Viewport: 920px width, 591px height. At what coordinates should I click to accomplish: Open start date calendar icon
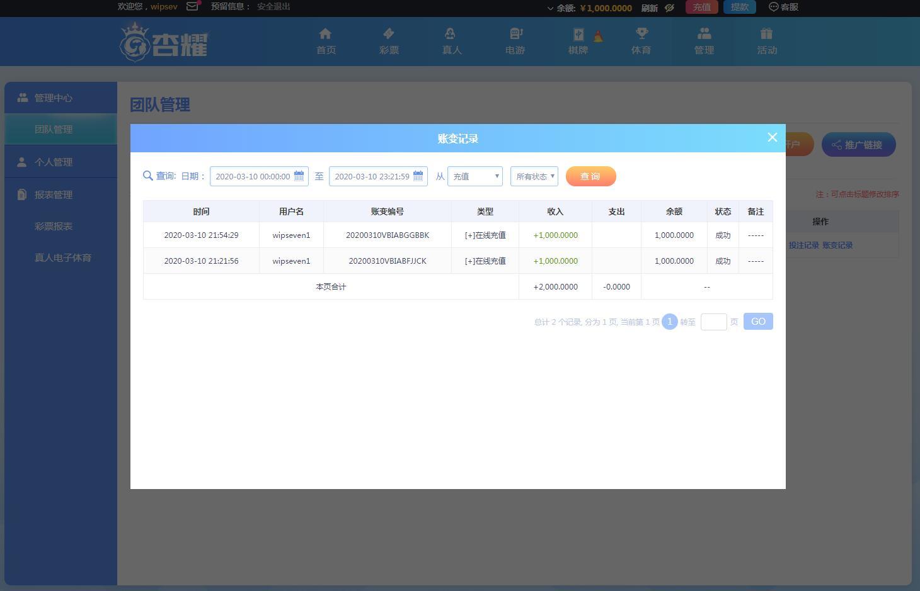click(x=299, y=176)
